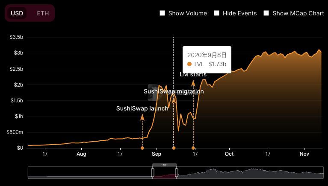The width and height of the screenshot is (328, 186).
Task: Enable the Show MCap Chart checkbox
Action: [266, 13]
